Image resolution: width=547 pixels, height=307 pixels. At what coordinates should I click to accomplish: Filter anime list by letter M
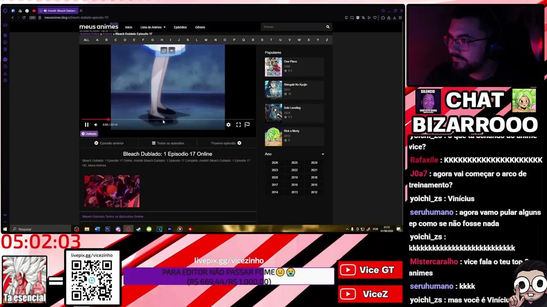point(206,40)
